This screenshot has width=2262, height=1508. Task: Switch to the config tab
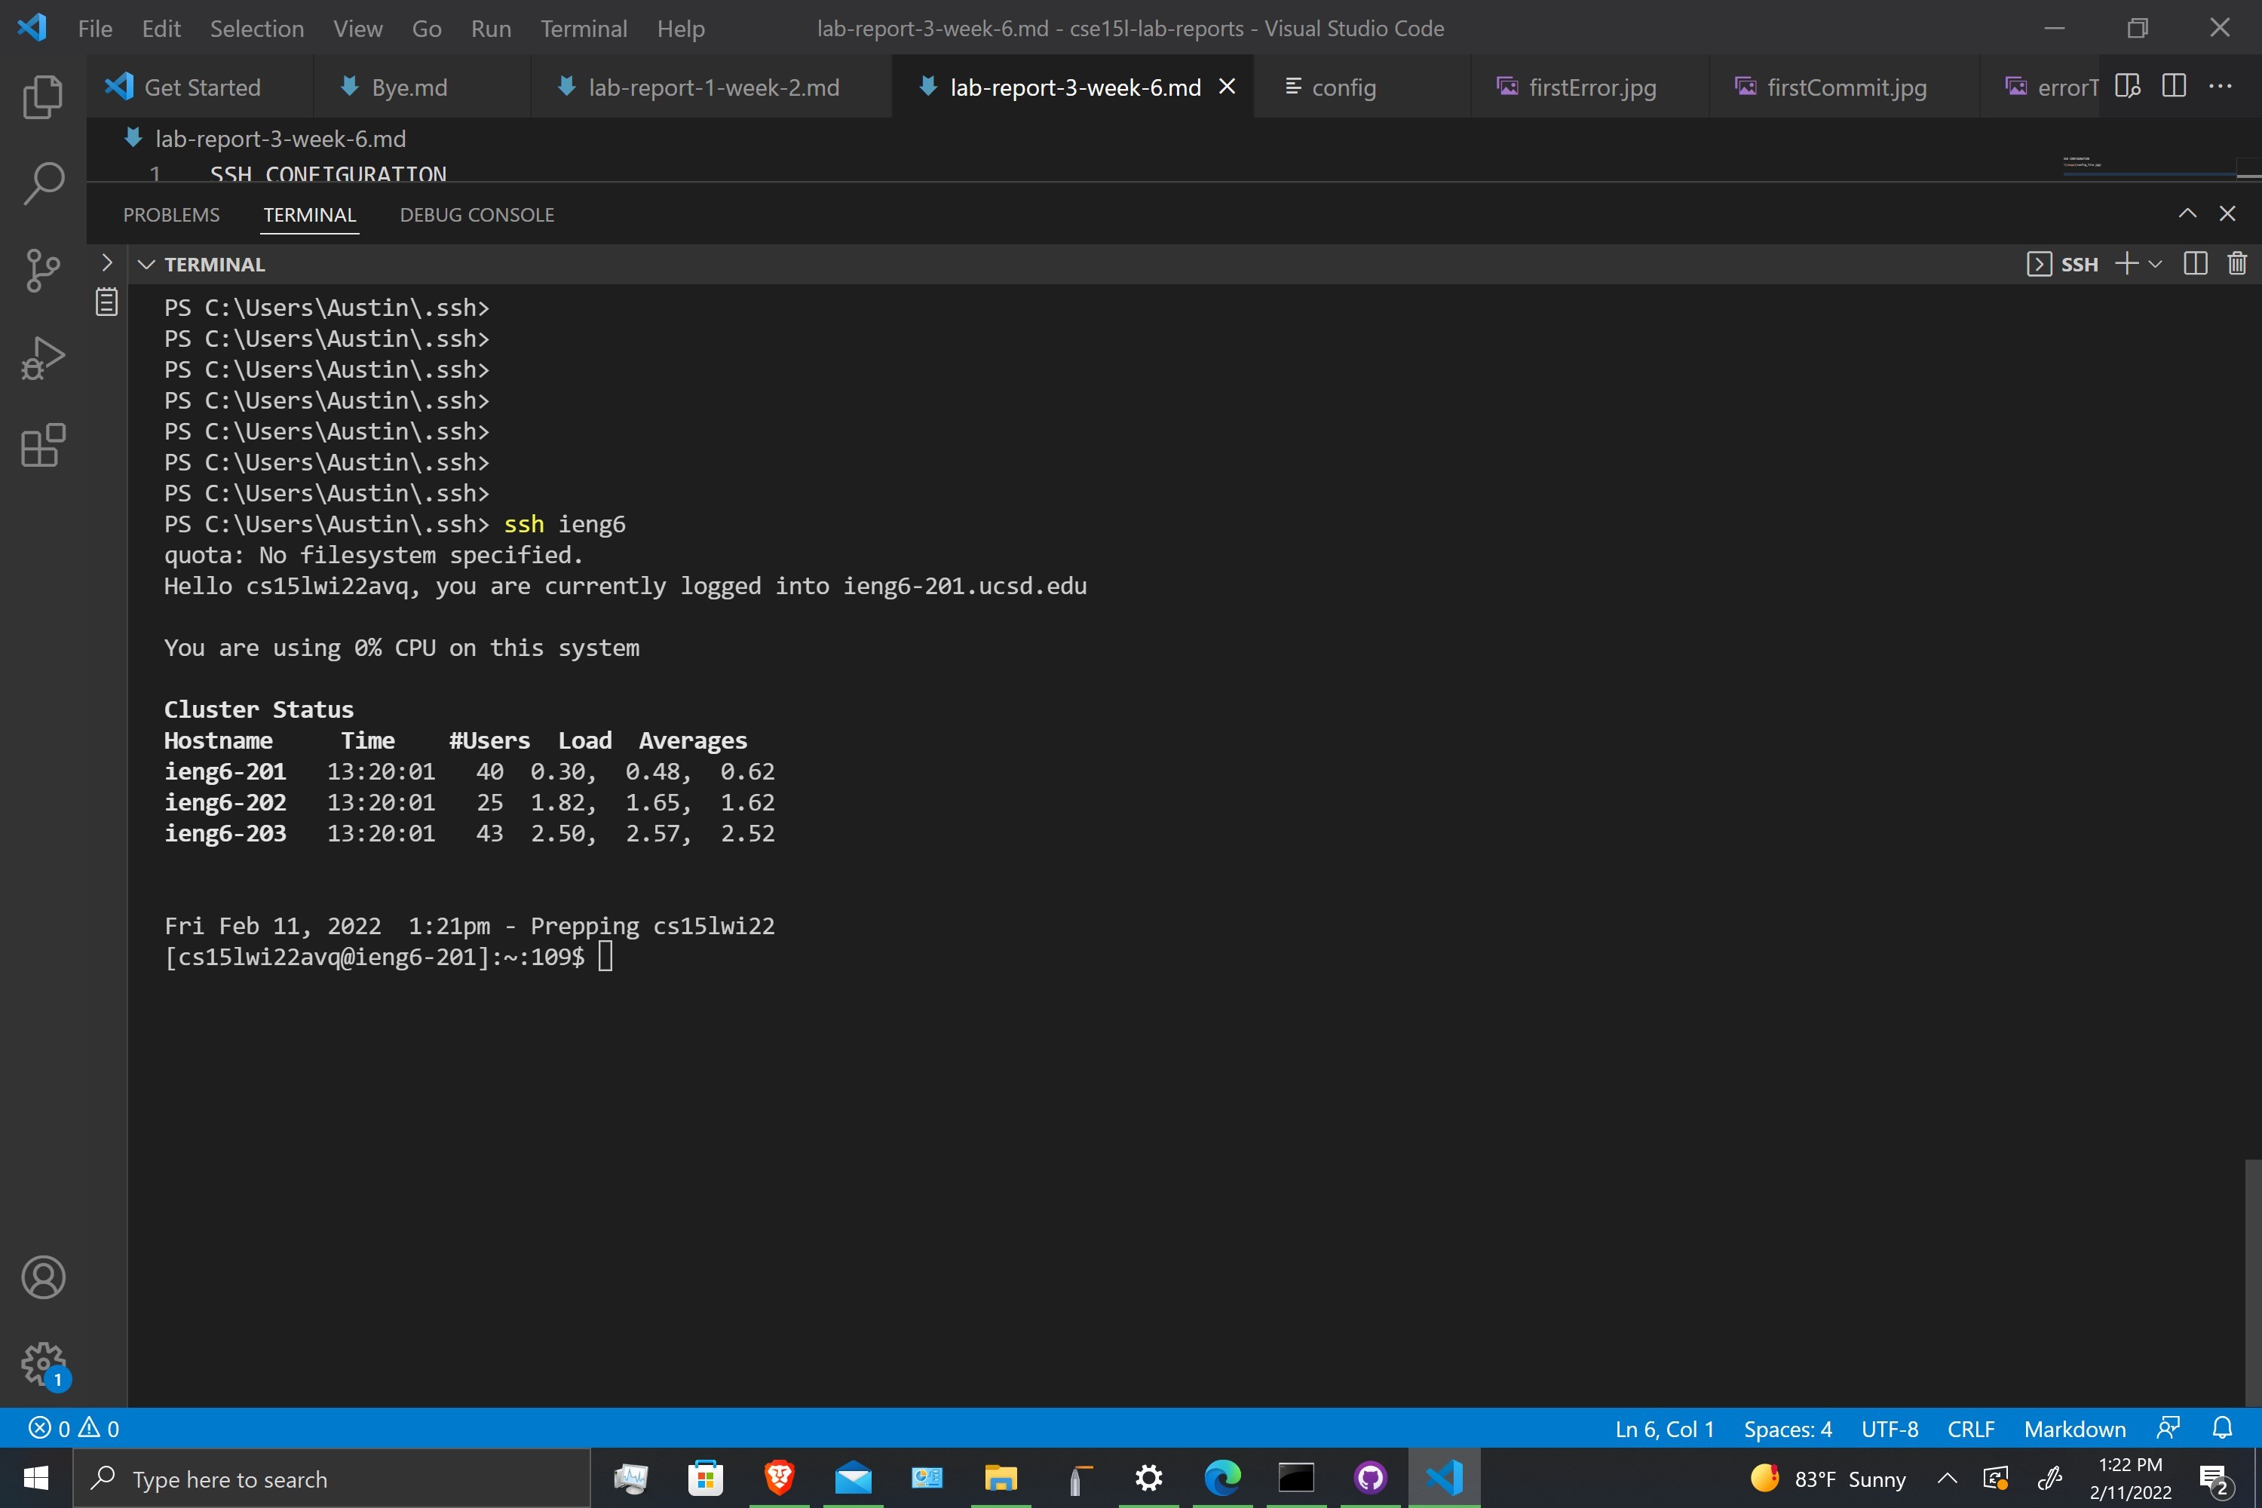coord(1362,87)
